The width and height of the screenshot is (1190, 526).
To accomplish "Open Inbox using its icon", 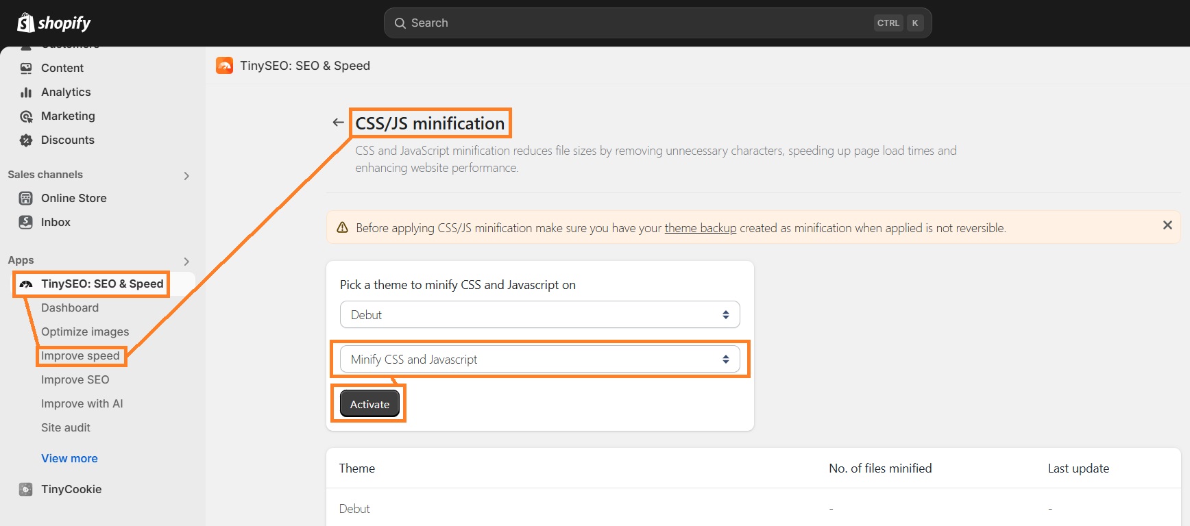I will (26, 223).
